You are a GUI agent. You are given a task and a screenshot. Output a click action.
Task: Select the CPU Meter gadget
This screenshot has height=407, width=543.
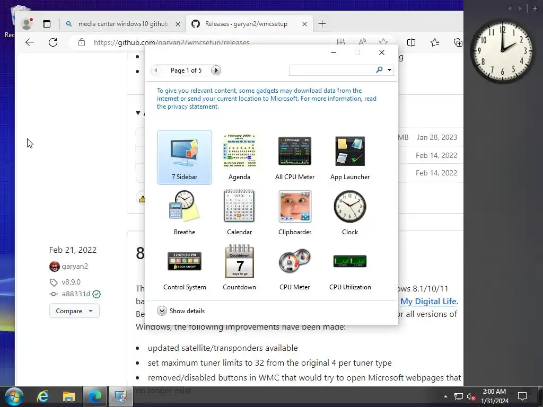[x=295, y=268]
